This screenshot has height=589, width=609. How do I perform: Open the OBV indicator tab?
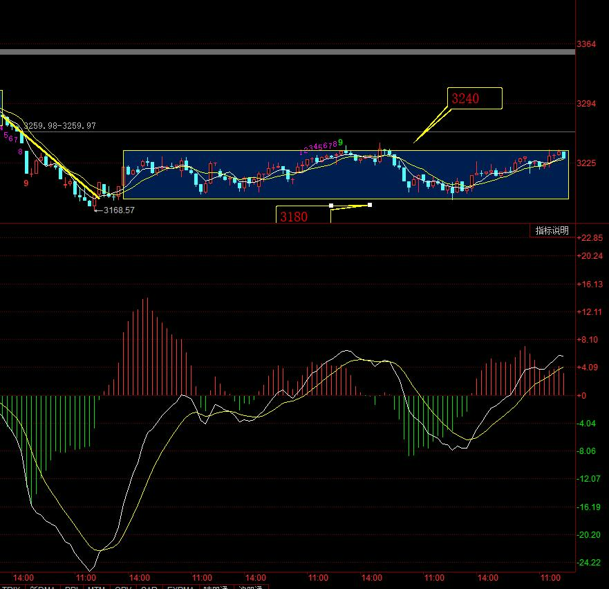point(122,587)
